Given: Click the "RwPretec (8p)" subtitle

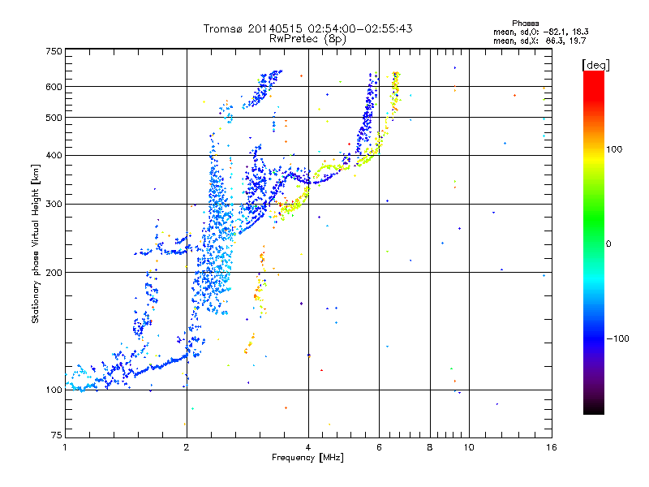Looking at the screenshot, I should click(307, 39).
